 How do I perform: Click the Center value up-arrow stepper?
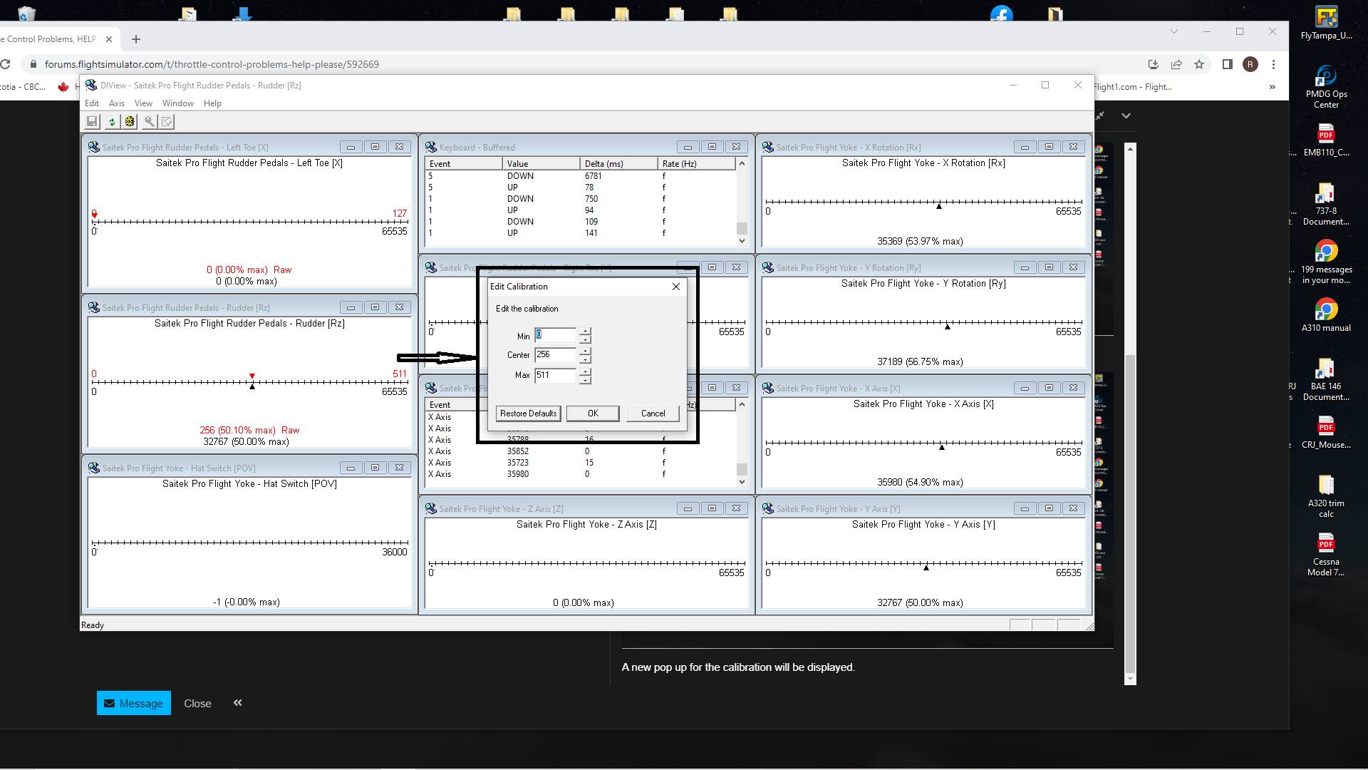click(584, 351)
